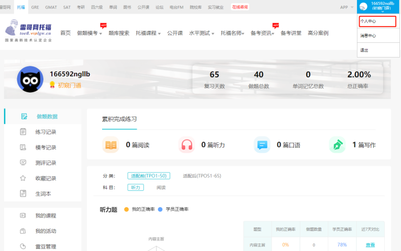Open the 电台FM link in top bar
Screen dimensions: 401x251
click(176, 7)
